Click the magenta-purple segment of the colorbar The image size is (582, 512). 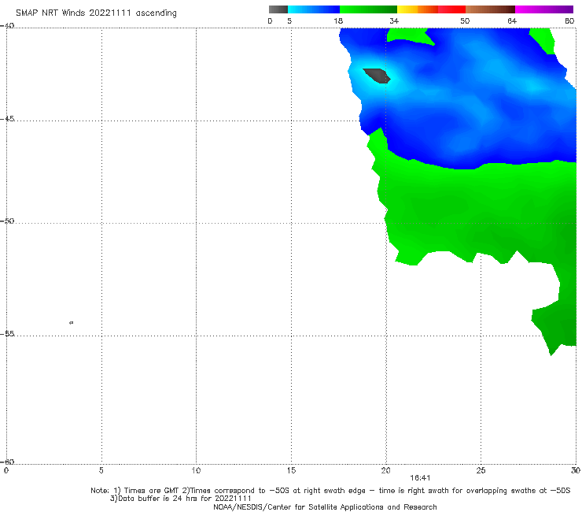(x=544, y=9)
